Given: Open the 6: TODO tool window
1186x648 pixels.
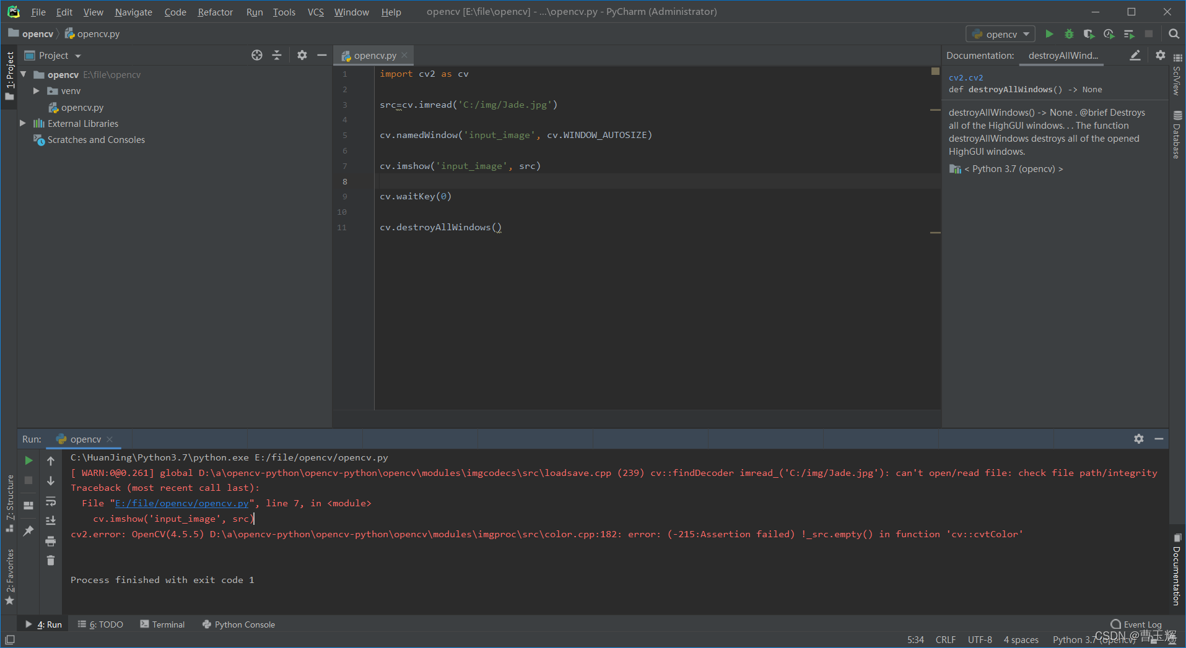Looking at the screenshot, I should (x=100, y=624).
